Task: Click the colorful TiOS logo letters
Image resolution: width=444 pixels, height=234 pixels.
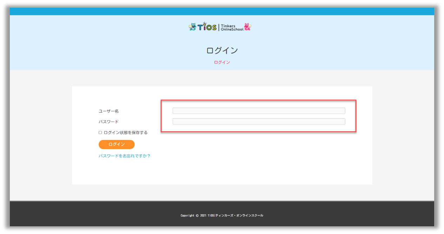Action: tap(207, 28)
